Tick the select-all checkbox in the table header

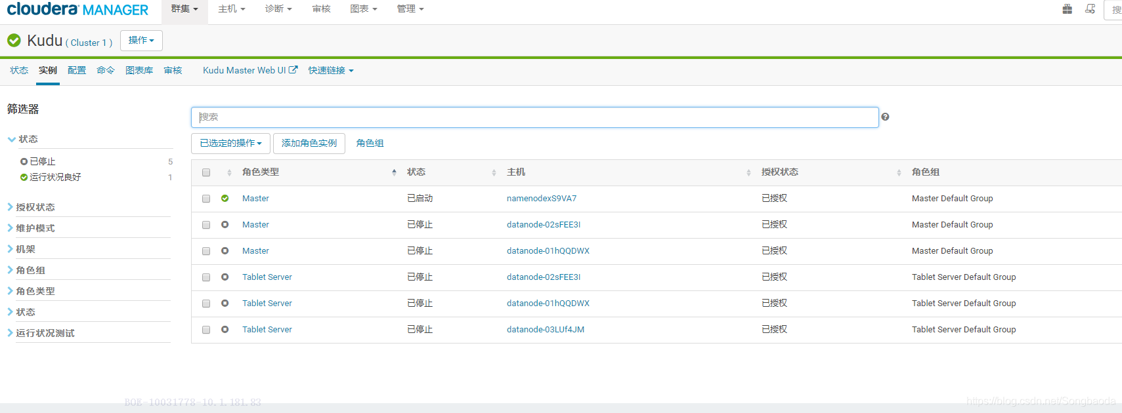click(206, 172)
